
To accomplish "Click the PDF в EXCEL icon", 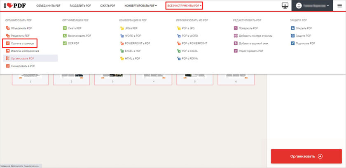I will (179, 51).
